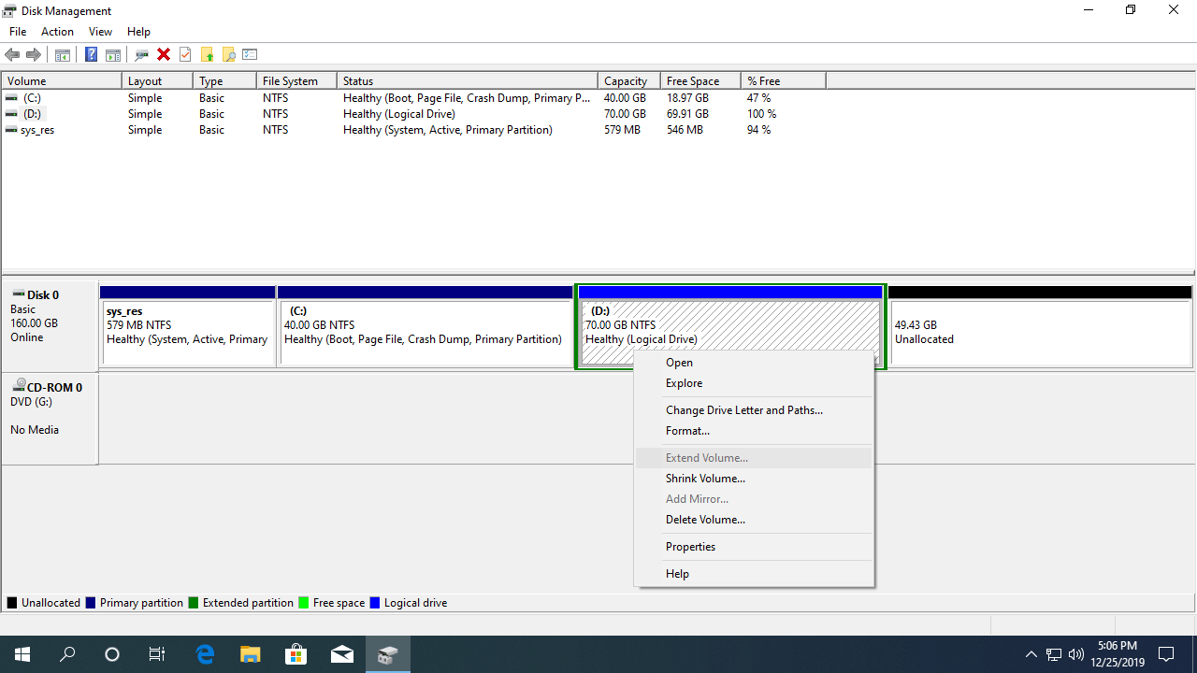Click the blue Help question mark icon
This screenshot has height=673, width=1197.
tap(91, 55)
